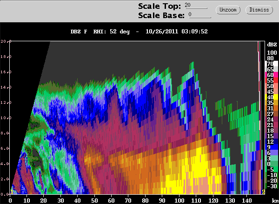Pick the red 55 dBZ legend color
This screenshot has height=204, width=279.
click(x=272, y=80)
